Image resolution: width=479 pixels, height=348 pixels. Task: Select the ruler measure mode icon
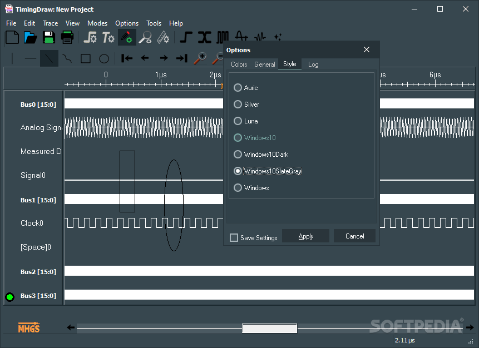tap(163, 38)
